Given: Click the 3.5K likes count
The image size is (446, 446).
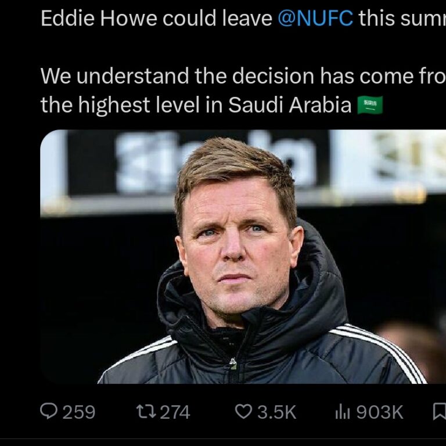Looking at the screenshot, I should point(276,412).
